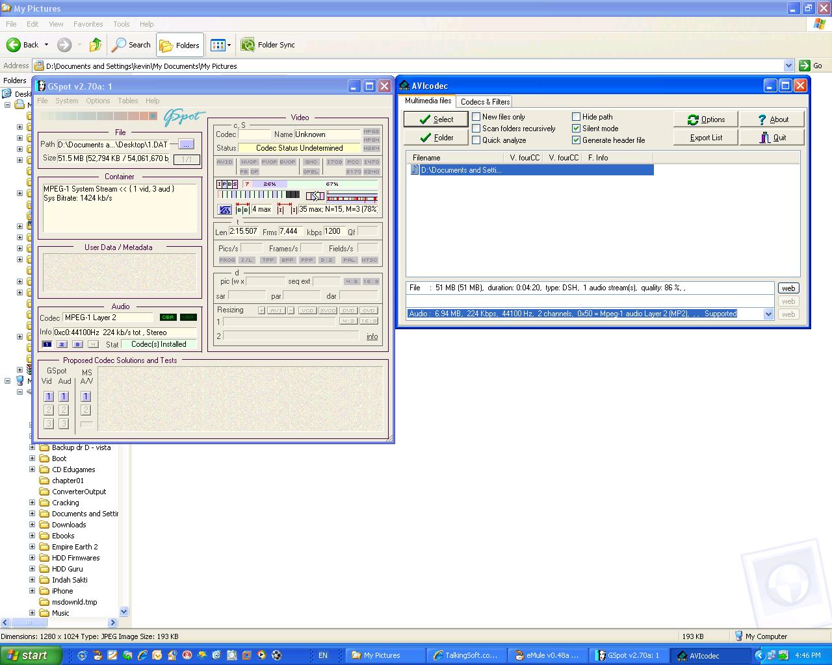Show hidden tray icons with the chevron
The width and height of the screenshot is (832, 665).
759,655
